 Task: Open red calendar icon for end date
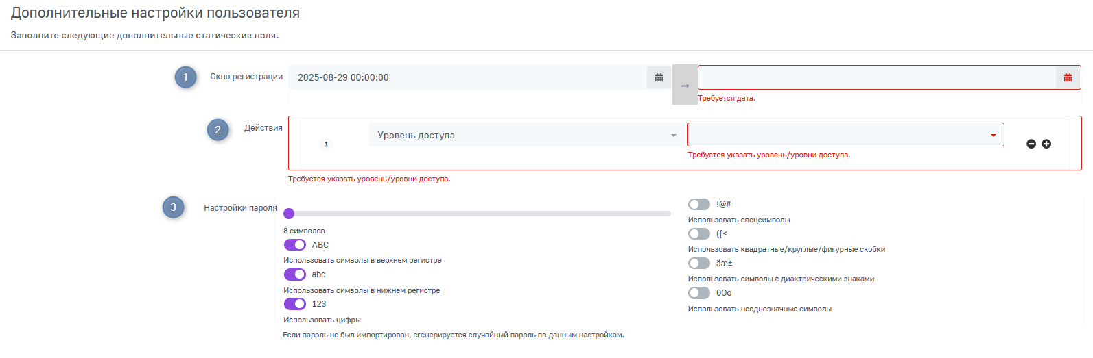pyautogui.click(x=1068, y=77)
